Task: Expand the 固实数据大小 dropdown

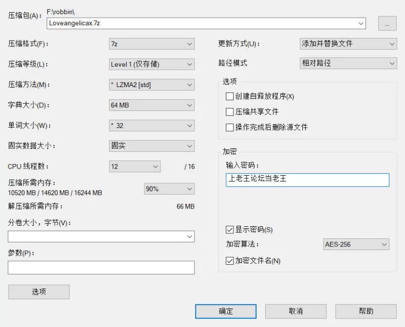Action: (151, 146)
